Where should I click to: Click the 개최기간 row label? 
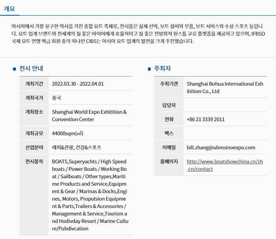[x=34, y=84]
